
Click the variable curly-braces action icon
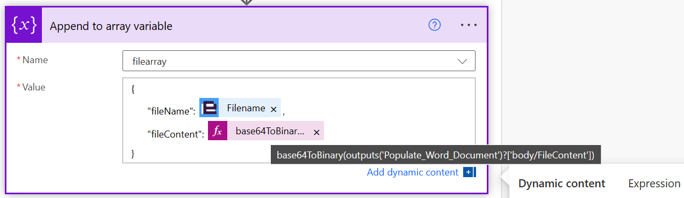click(24, 25)
